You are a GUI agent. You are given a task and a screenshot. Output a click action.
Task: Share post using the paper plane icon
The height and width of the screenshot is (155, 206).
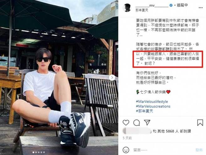click(147, 122)
